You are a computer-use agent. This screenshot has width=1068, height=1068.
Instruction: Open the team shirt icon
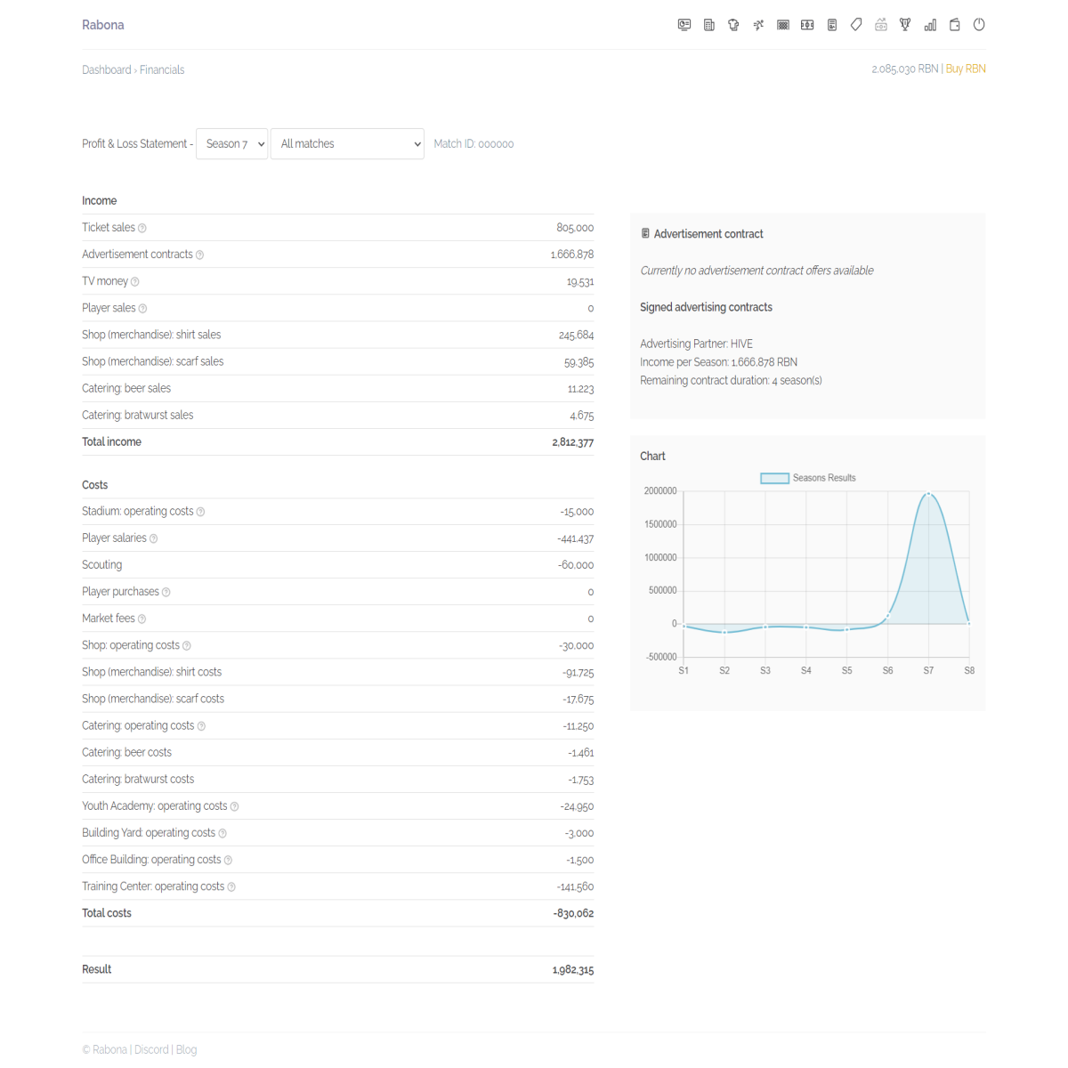click(x=733, y=25)
